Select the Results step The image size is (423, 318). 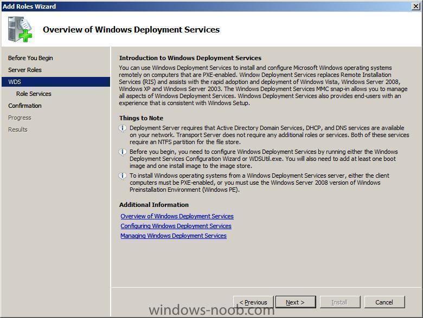[18, 129]
